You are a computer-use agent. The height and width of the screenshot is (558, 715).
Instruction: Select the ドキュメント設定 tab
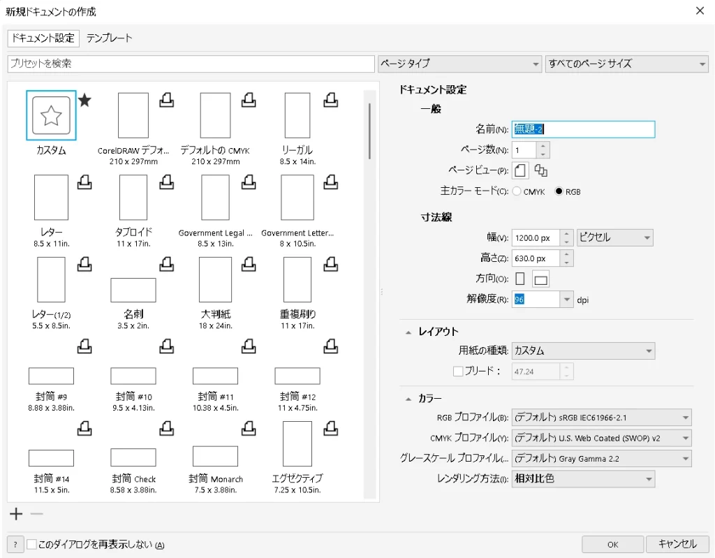pyautogui.click(x=42, y=39)
